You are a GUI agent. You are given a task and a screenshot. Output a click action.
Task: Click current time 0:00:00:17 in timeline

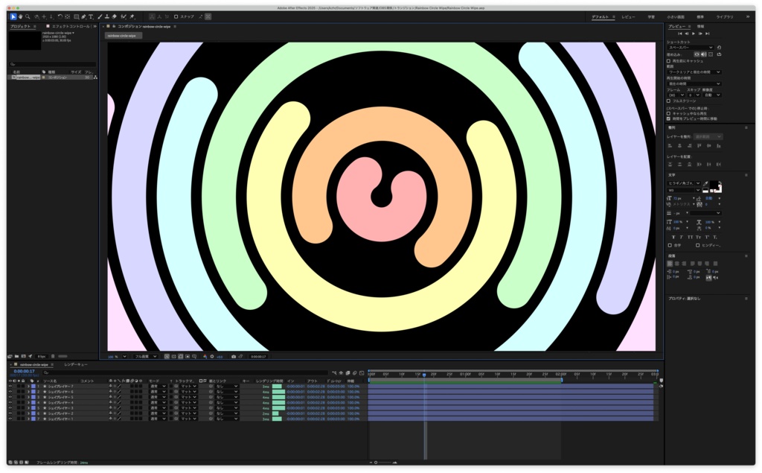pyautogui.click(x=24, y=371)
